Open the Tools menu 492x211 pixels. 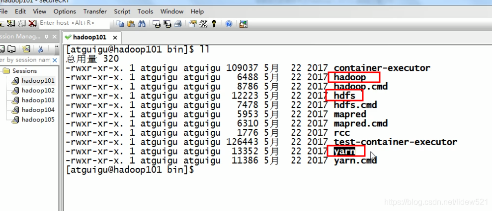(145, 11)
